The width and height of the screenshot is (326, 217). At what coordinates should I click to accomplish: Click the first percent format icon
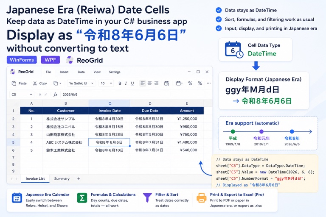190,83
